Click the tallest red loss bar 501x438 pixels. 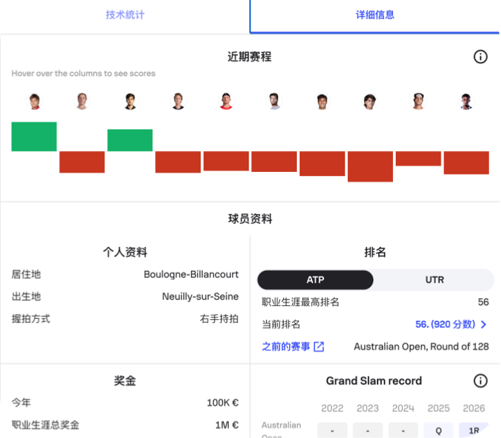[x=370, y=166]
